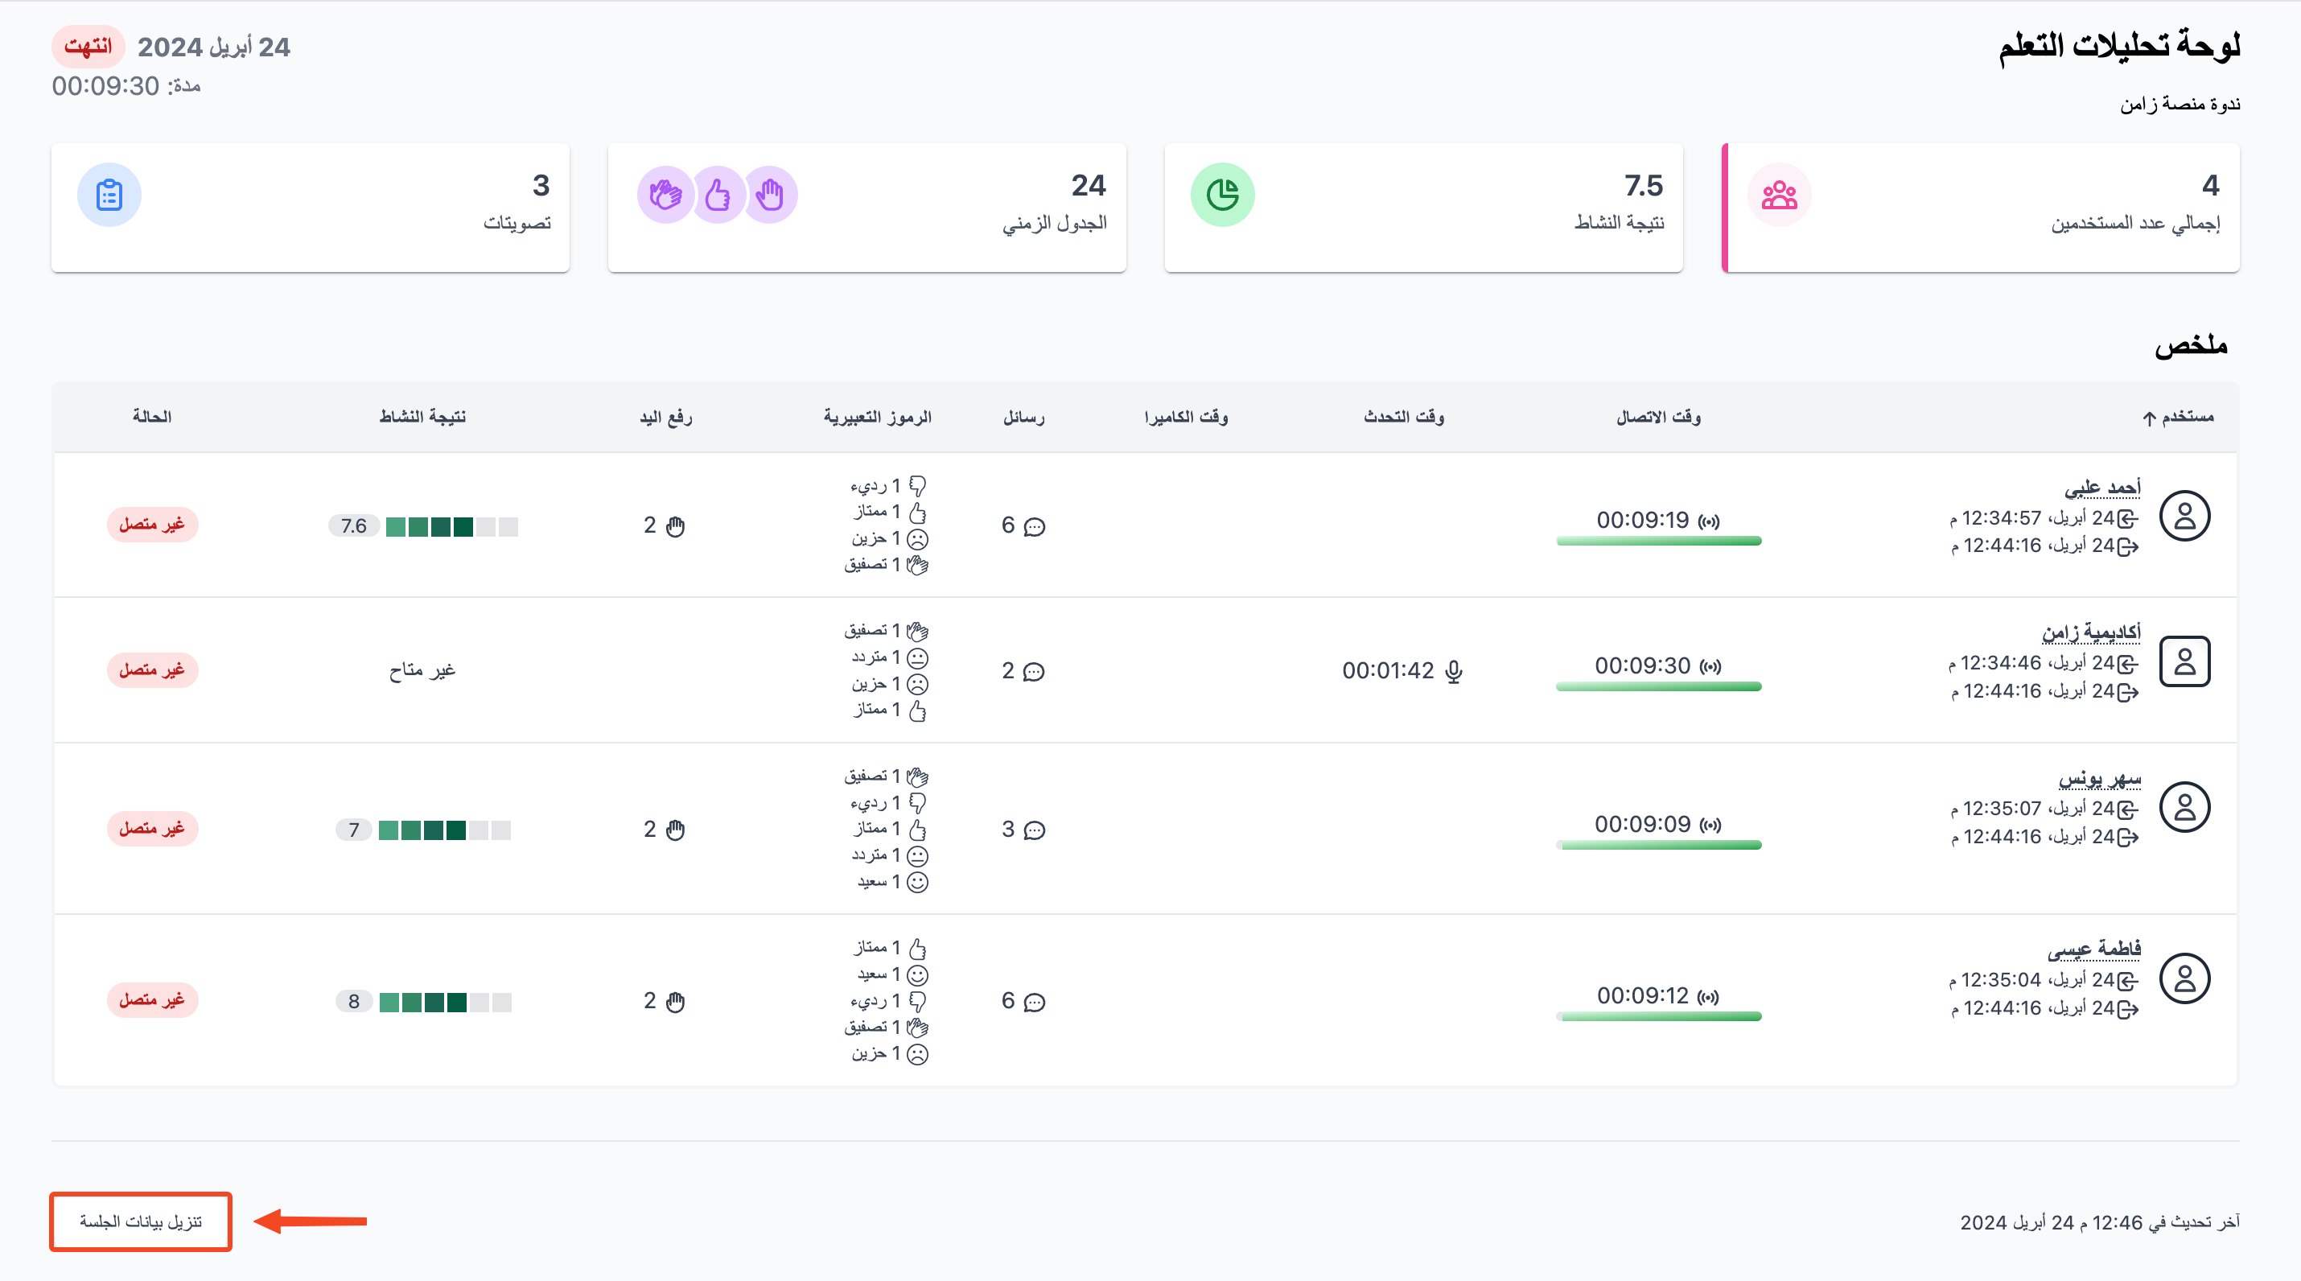Click the نتيجة النشاط column header

422,417
